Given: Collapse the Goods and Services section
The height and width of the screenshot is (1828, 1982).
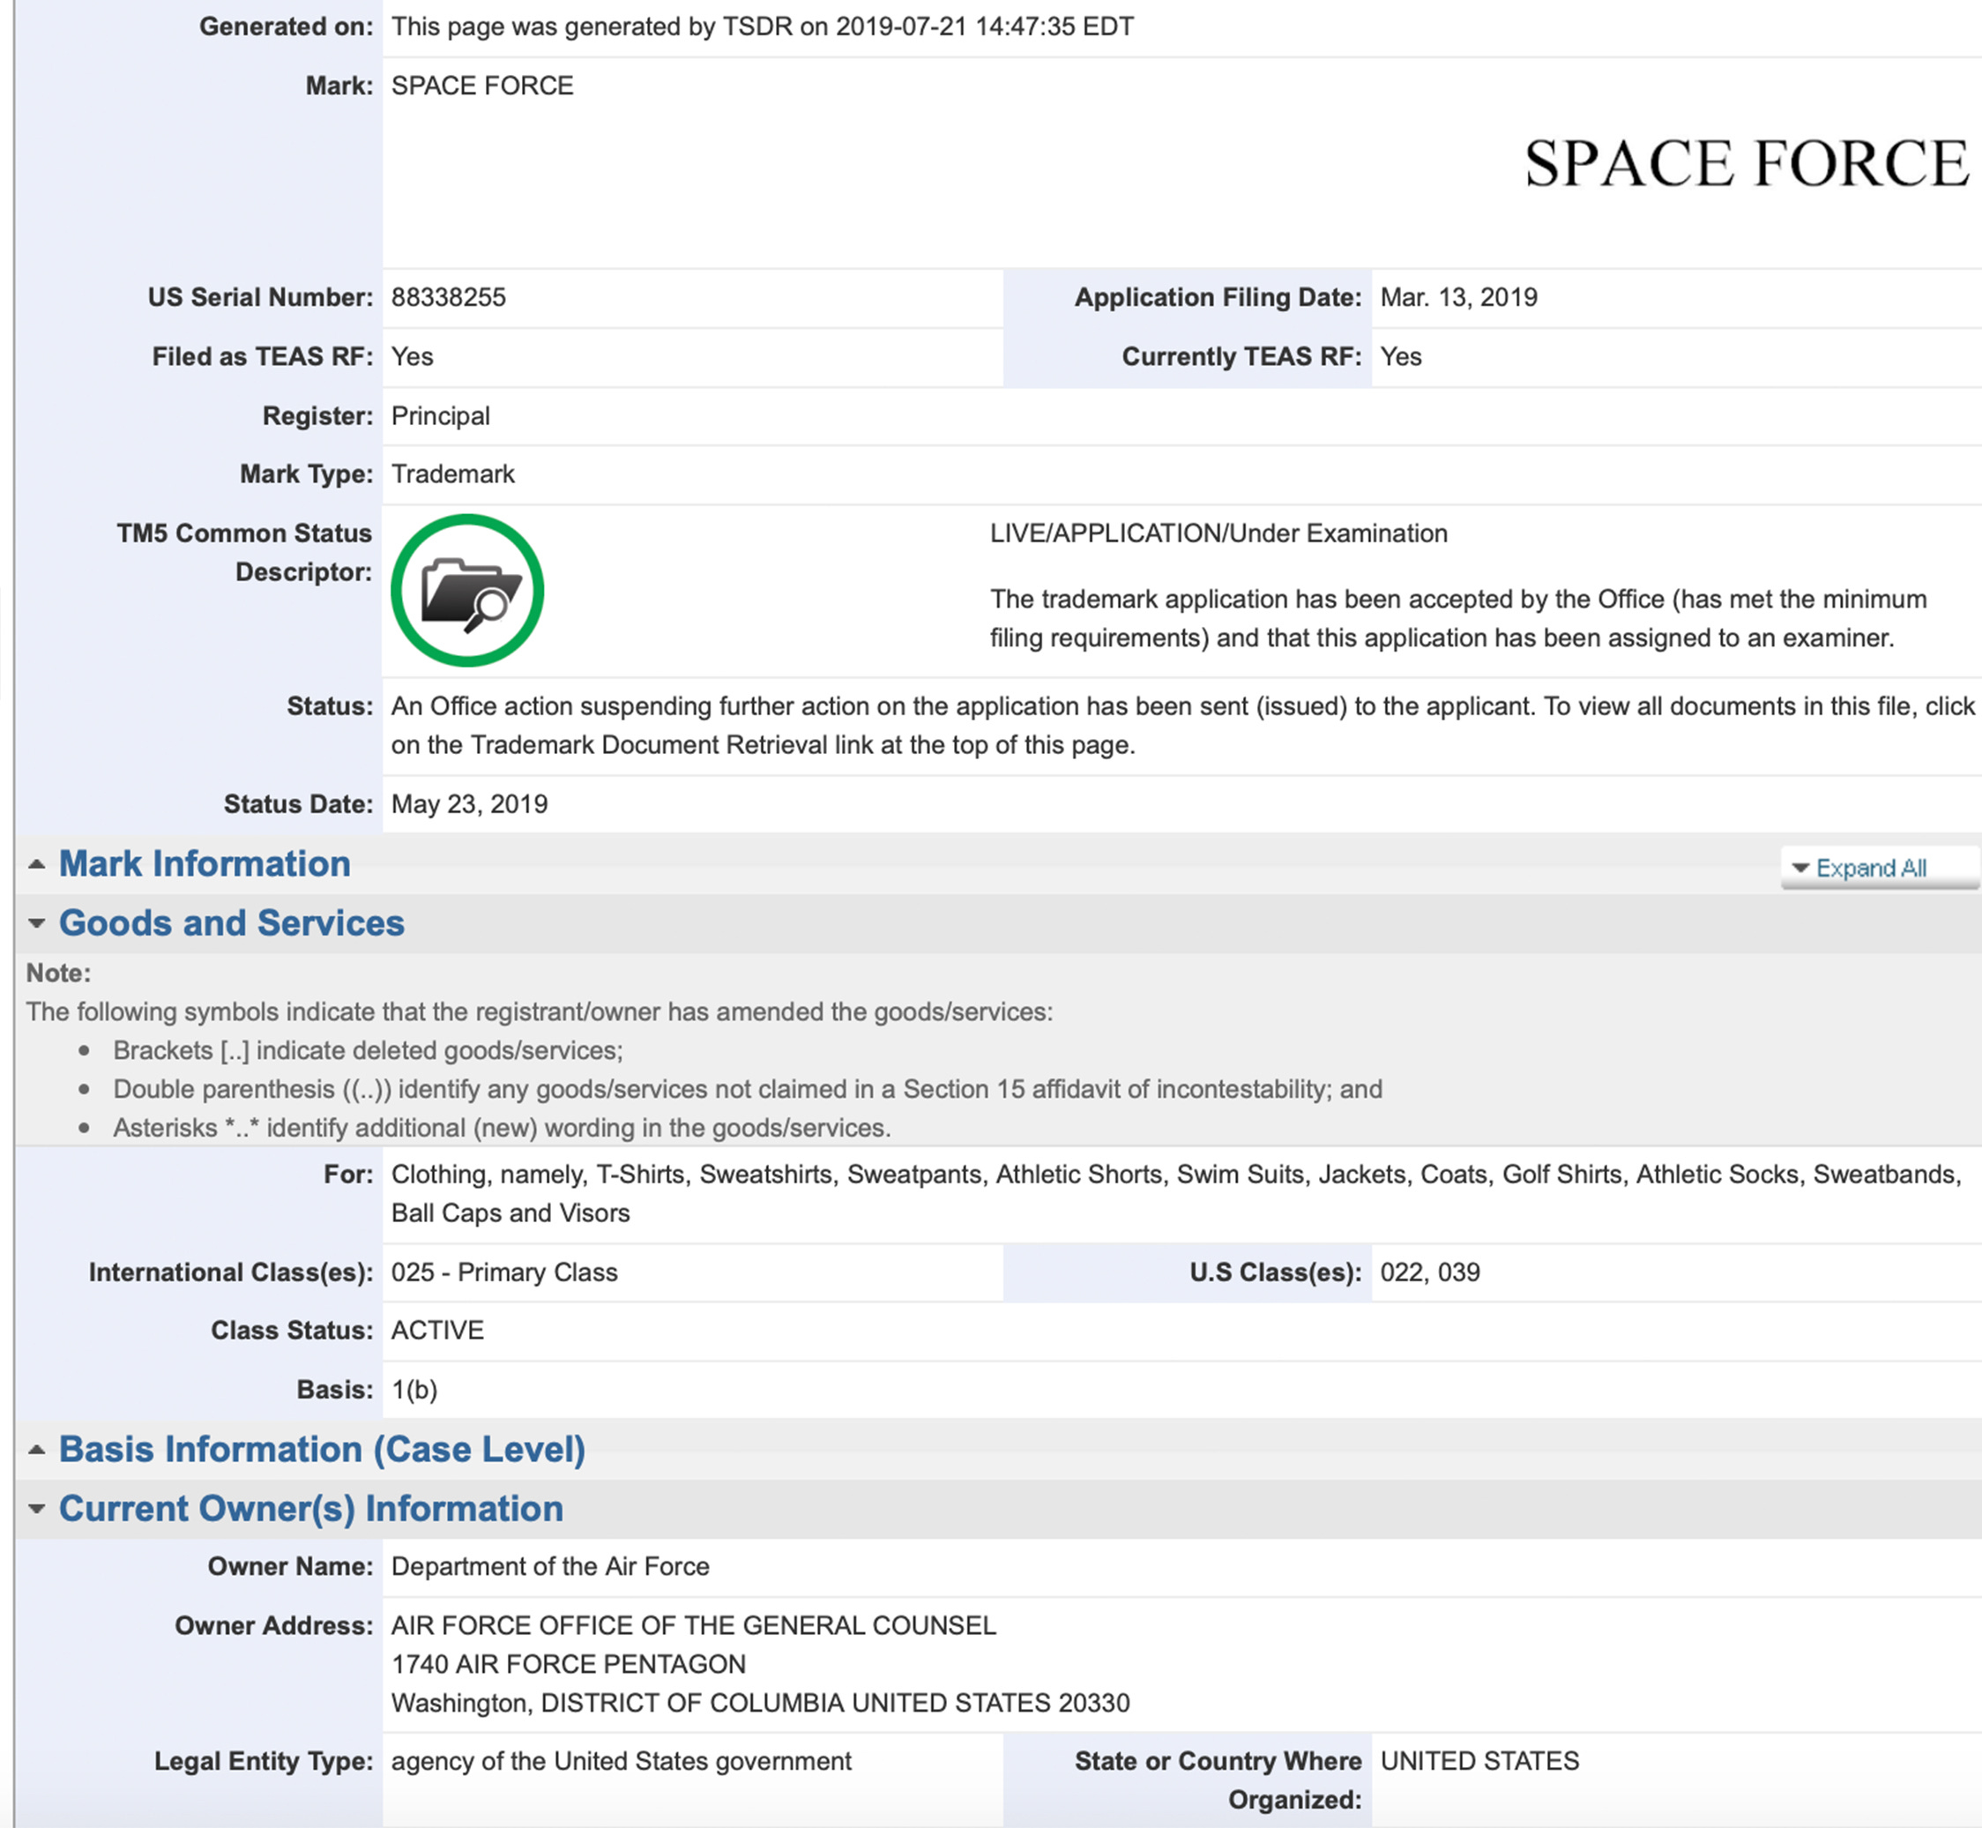Looking at the screenshot, I should (231, 923).
